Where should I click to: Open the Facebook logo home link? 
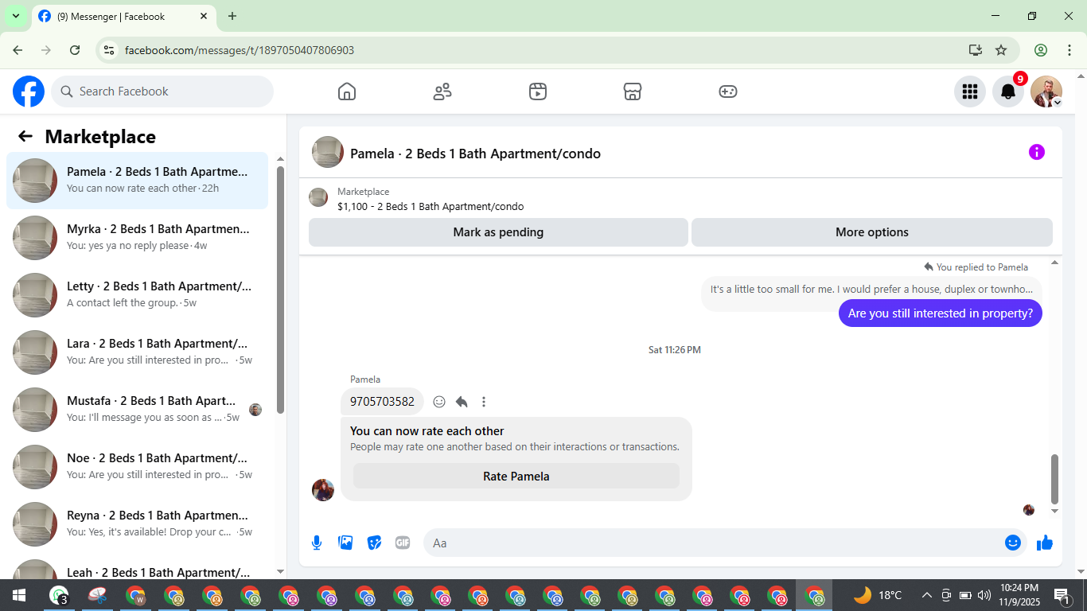[29, 91]
